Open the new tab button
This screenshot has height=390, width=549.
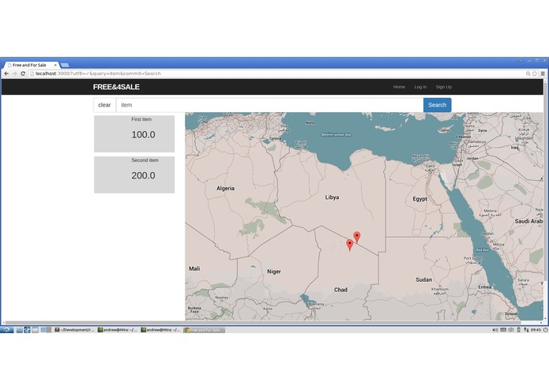click(x=65, y=65)
